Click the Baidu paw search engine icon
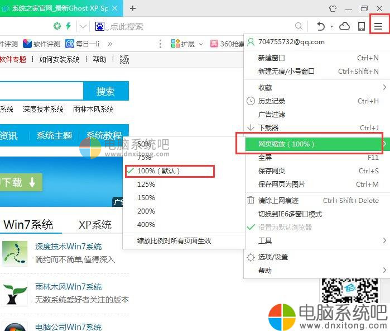Image resolution: width=390 pixels, height=331 pixels. (x=100, y=26)
